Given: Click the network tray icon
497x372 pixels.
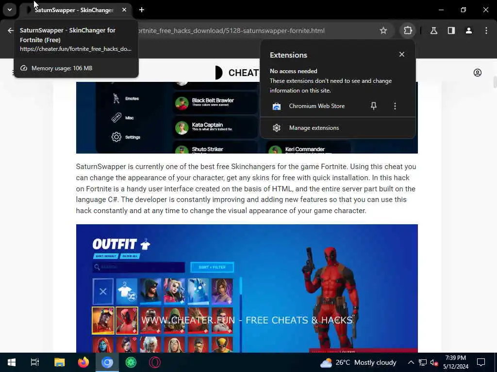Looking at the screenshot, I should (x=423, y=362).
